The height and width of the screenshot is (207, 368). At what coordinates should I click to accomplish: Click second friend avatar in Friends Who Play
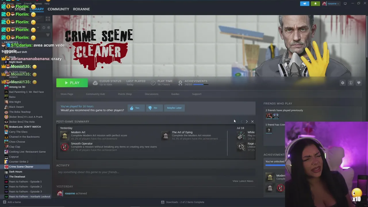(x=276, y=116)
